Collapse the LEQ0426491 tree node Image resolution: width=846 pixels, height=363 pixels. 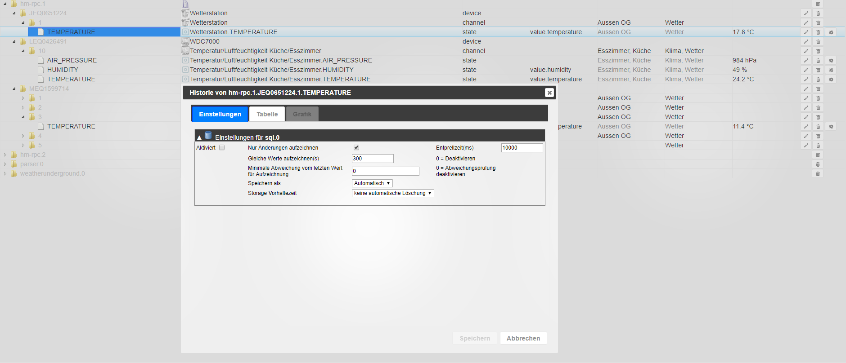point(14,41)
